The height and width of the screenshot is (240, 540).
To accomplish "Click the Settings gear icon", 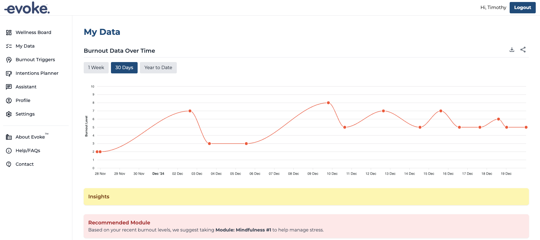I will tap(9, 114).
